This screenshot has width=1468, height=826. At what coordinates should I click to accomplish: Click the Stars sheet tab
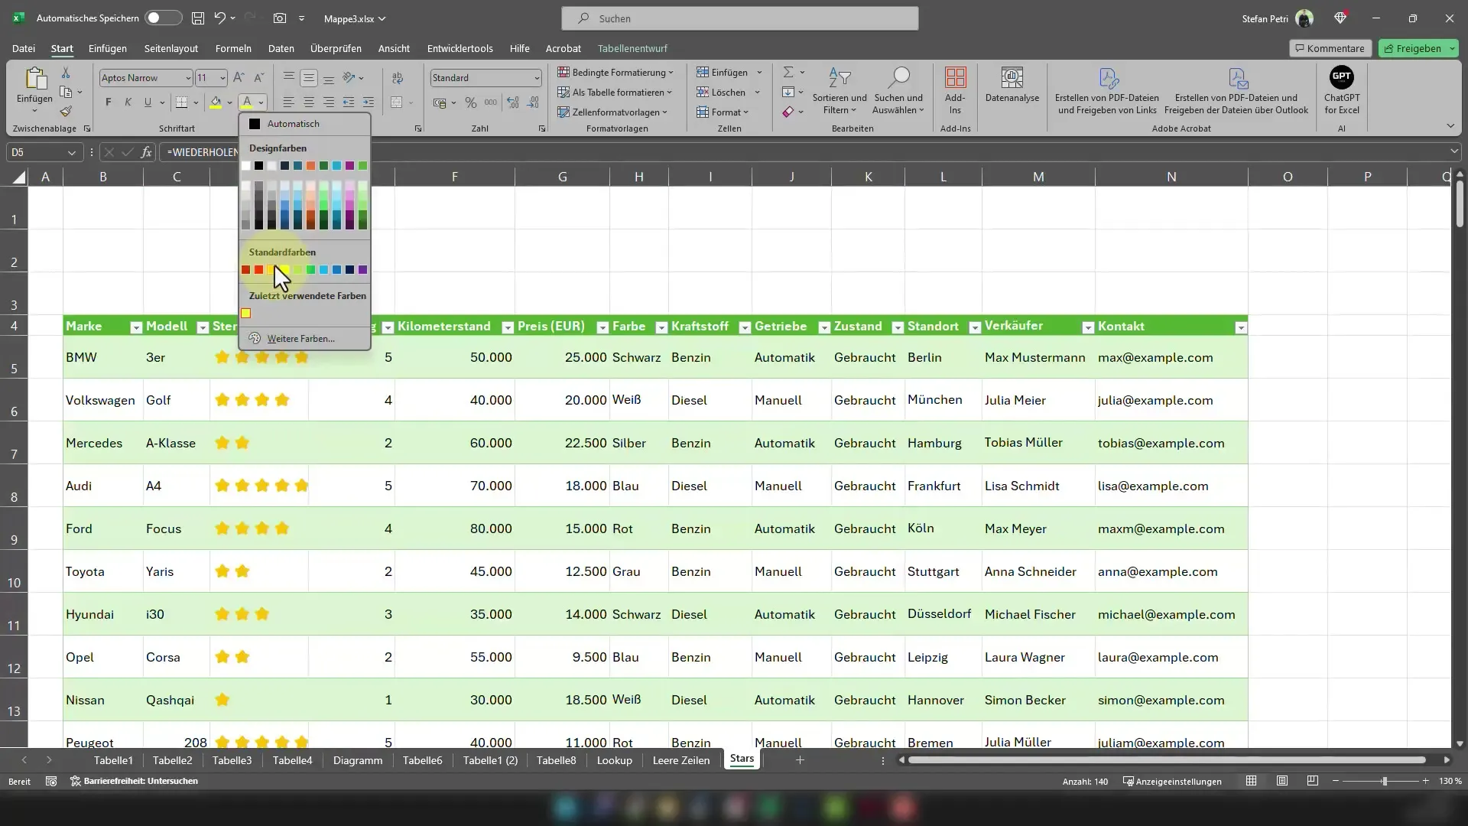(x=741, y=759)
